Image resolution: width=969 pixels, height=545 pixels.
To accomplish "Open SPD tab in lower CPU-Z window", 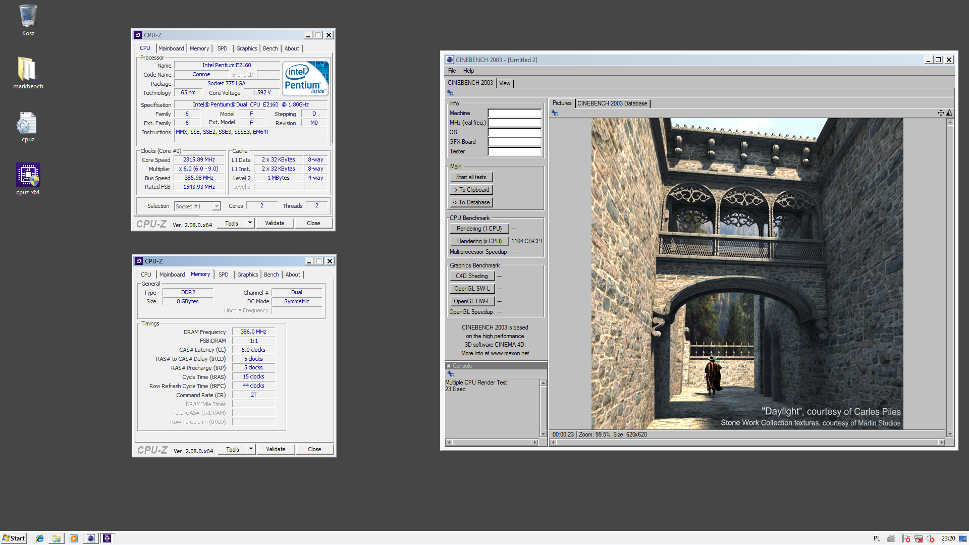I will pyautogui.click(x=224, y=275).
